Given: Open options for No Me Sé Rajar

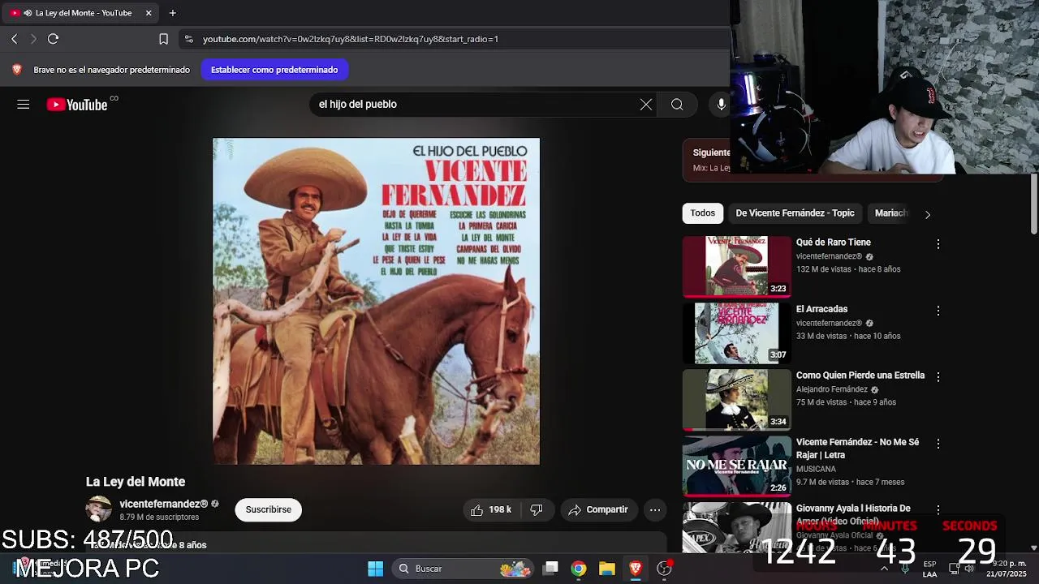Looking at the screenshot, I should click(938, 444).
